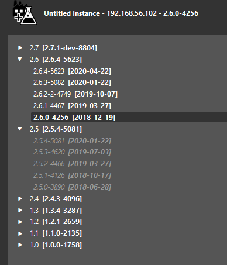
Task: Expand the 1.3 version group
Action: [x=20, y=210]
